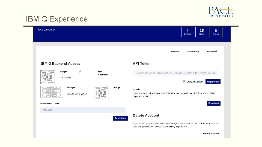Click the IBM Q Backend Access heading
Viewport: 262px width, 147px height.
[60, 63]
